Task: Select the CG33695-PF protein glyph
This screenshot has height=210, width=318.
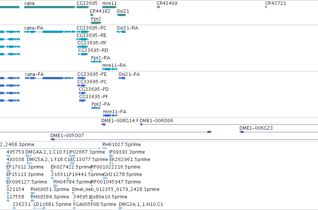Action: 83,101
